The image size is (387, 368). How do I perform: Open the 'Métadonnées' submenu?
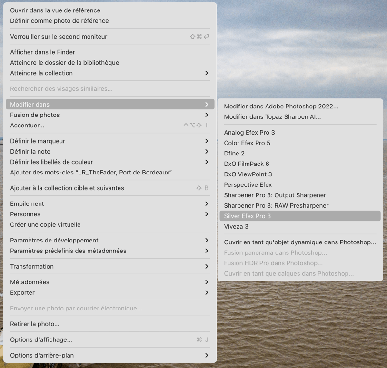110,282
